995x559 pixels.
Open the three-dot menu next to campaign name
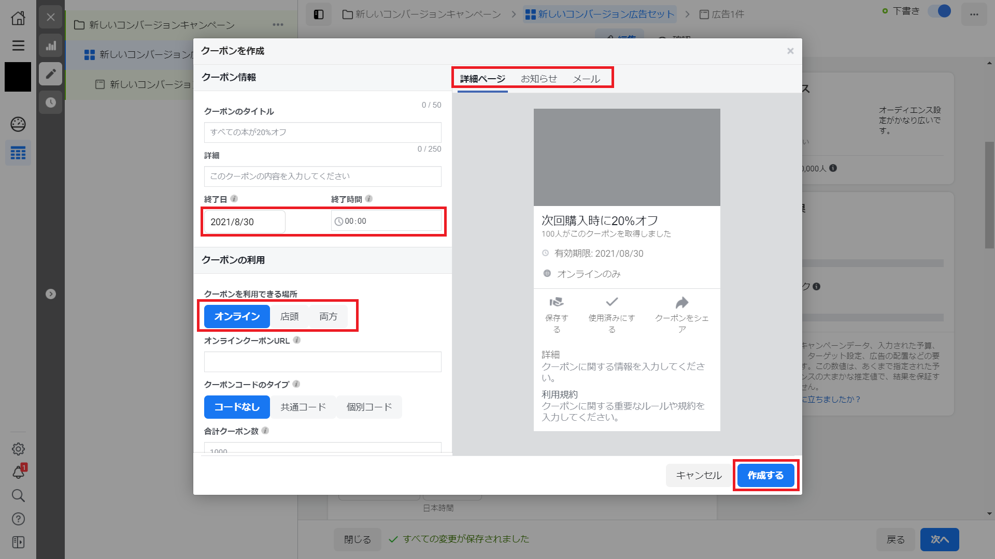click(x=278, y=24)
